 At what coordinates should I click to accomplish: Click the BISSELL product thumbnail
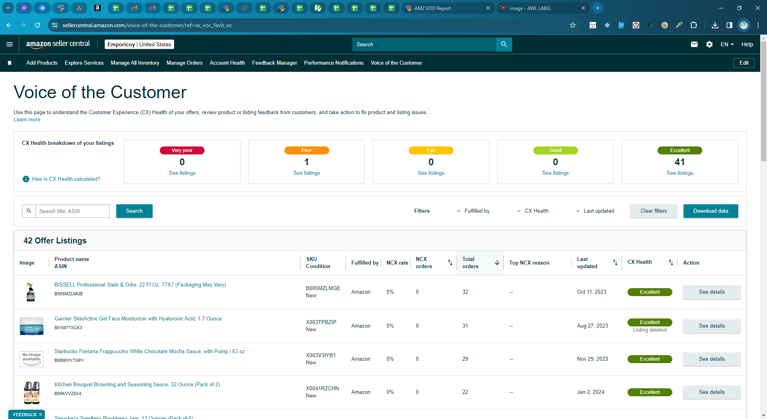click(31, 292)
